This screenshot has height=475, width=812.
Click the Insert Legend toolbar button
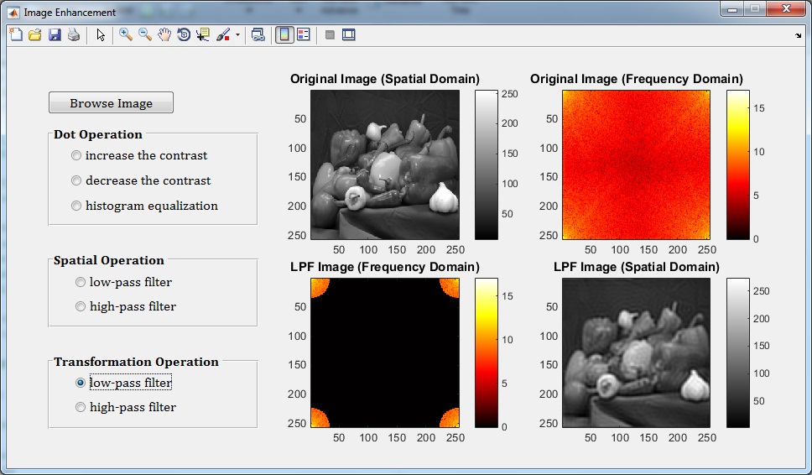click(x=304, y=35)
